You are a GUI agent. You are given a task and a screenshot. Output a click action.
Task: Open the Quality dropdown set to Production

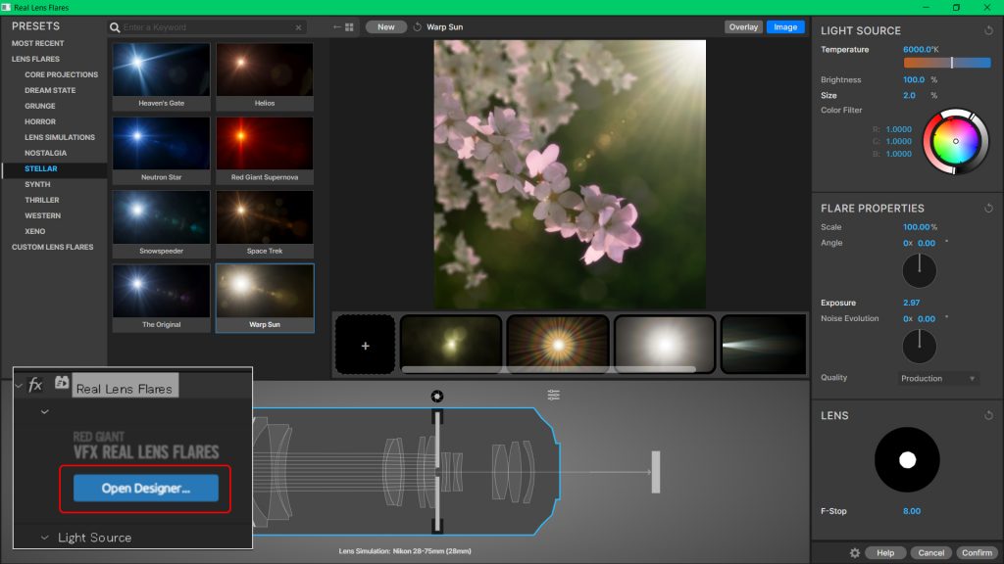pos(938,378)
